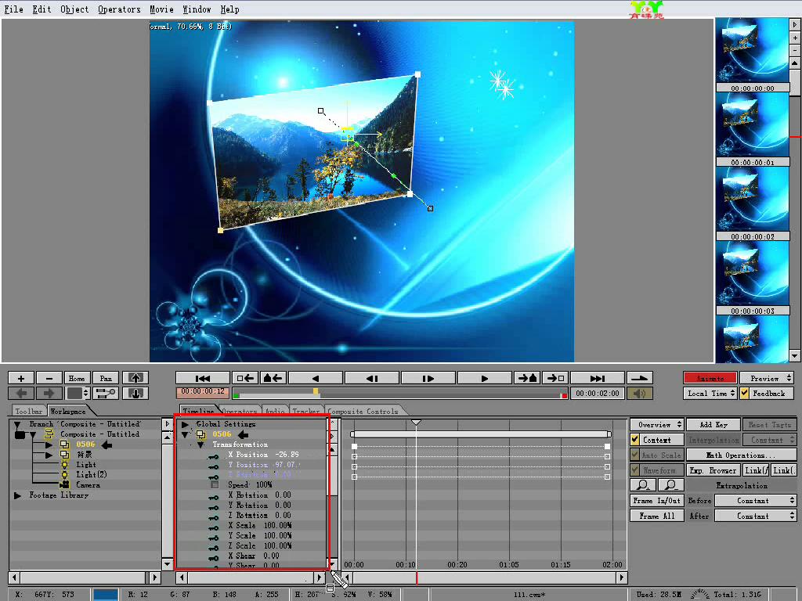Open the Local Time dropdown

point(710,393)
